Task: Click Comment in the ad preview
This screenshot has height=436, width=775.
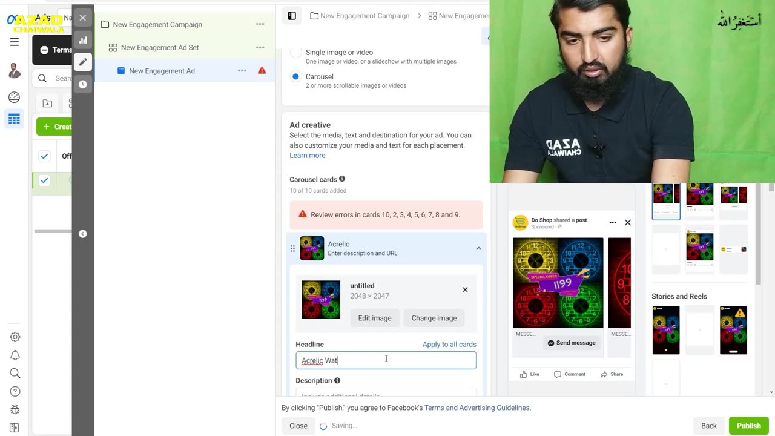Action: (570, 374)
